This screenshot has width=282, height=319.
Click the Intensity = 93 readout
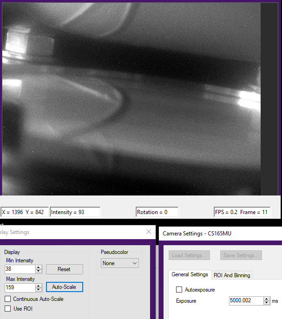[75, 212]
